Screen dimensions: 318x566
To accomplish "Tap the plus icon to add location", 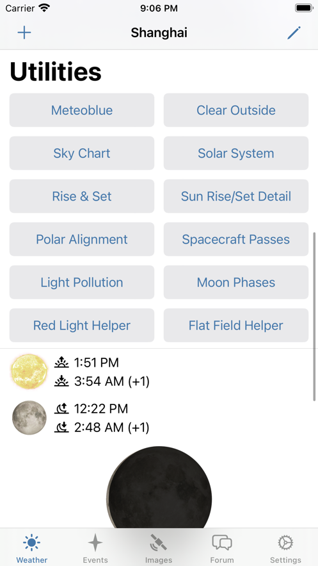I will click(24, 33).
